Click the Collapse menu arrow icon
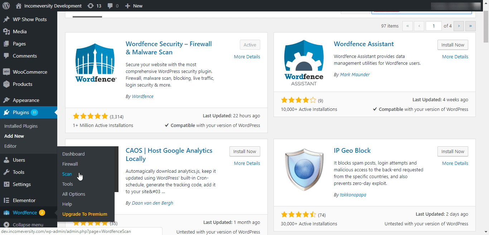This screenshot has width=489, height=235. (x=6, y=225)
